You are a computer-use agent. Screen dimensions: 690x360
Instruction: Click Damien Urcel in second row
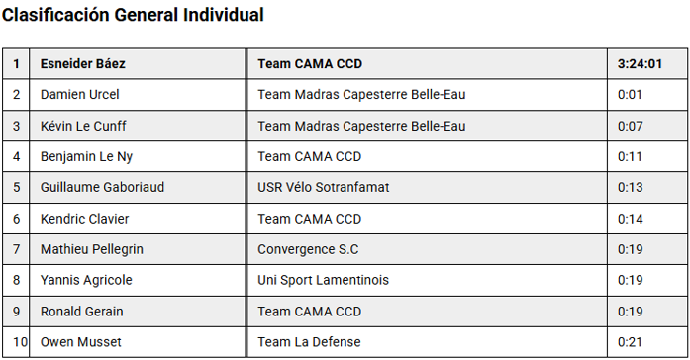[79, 95]
